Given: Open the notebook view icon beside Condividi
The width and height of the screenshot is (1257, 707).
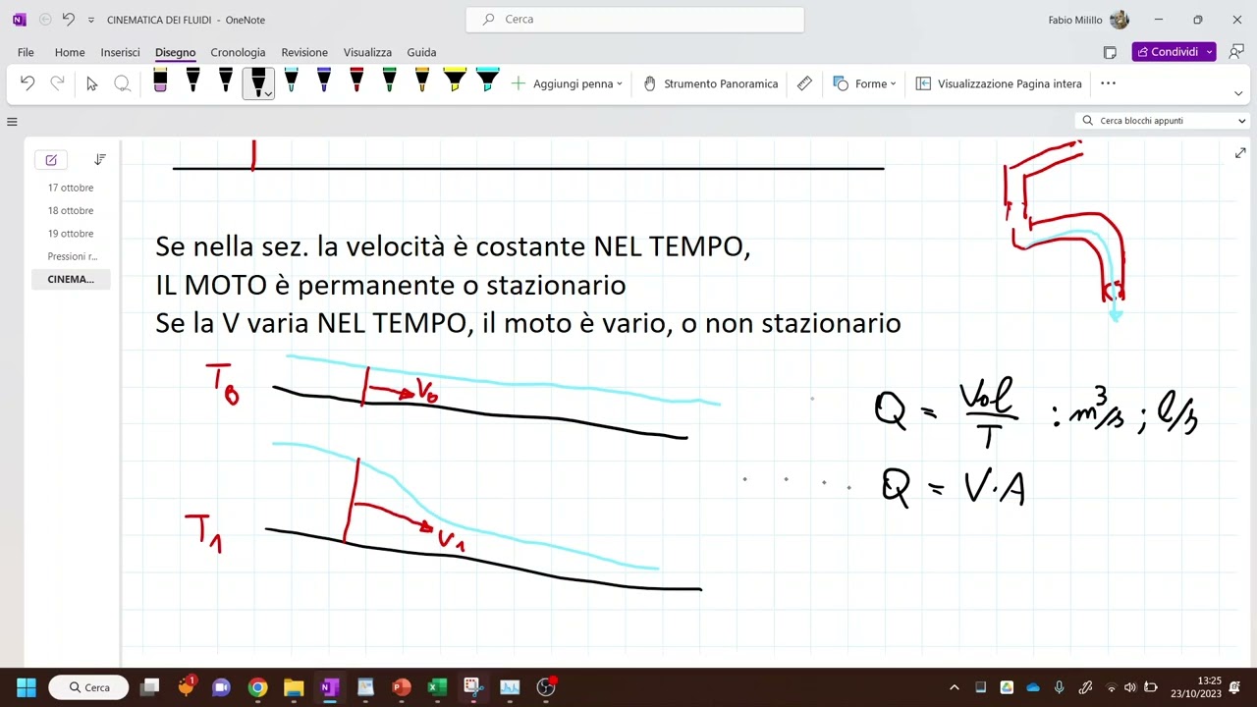Looking at the screenshot, I should pos(1110,52).
